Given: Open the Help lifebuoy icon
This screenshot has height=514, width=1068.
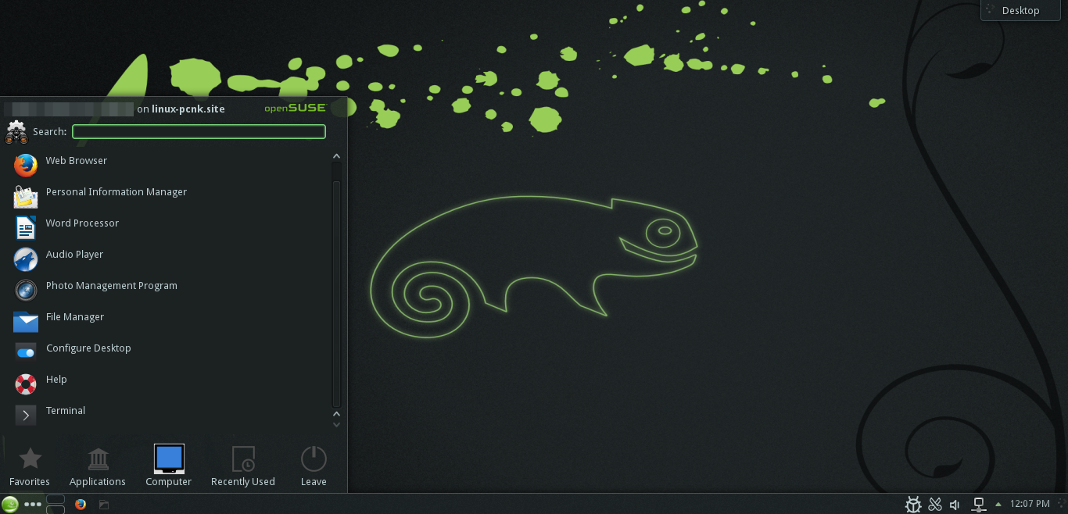Looking at the screenshot, I should coord(26,384).
